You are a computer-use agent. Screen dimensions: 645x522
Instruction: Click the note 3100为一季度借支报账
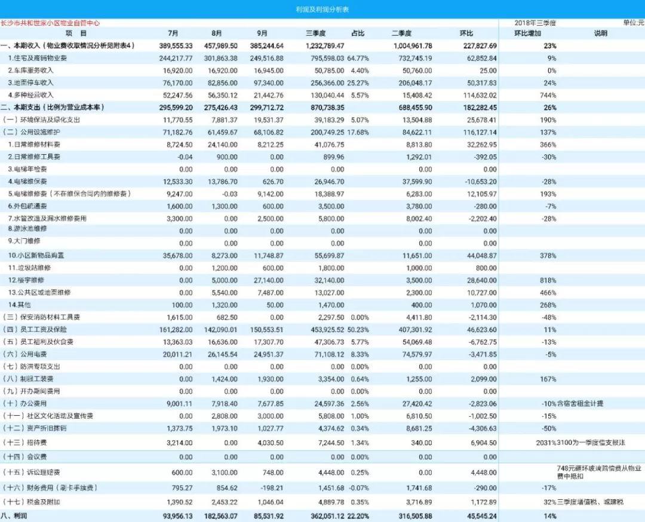click(591, 443)
